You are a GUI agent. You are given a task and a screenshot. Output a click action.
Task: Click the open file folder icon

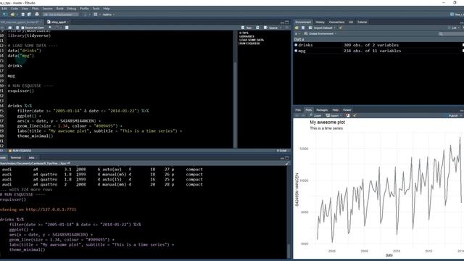coord(13,14)
